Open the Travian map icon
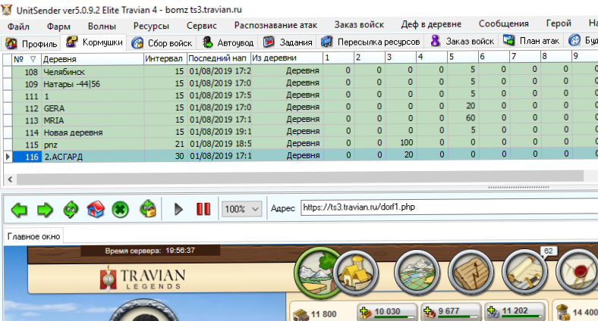This screenshot has height=321, width=598. 417,273
